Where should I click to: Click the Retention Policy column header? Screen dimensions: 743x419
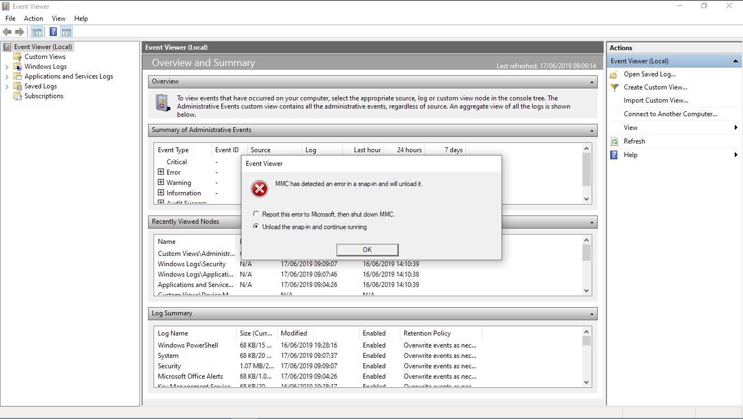441,333
